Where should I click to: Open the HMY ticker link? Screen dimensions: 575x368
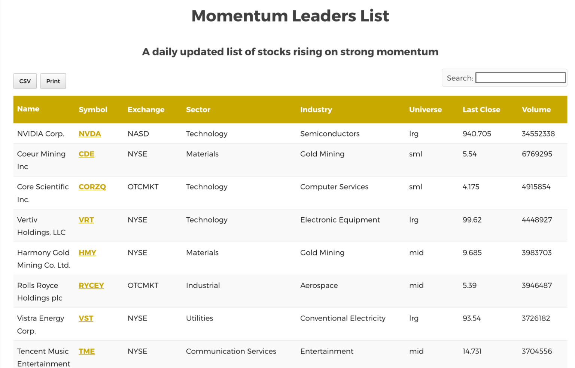[x=87, y=252]
